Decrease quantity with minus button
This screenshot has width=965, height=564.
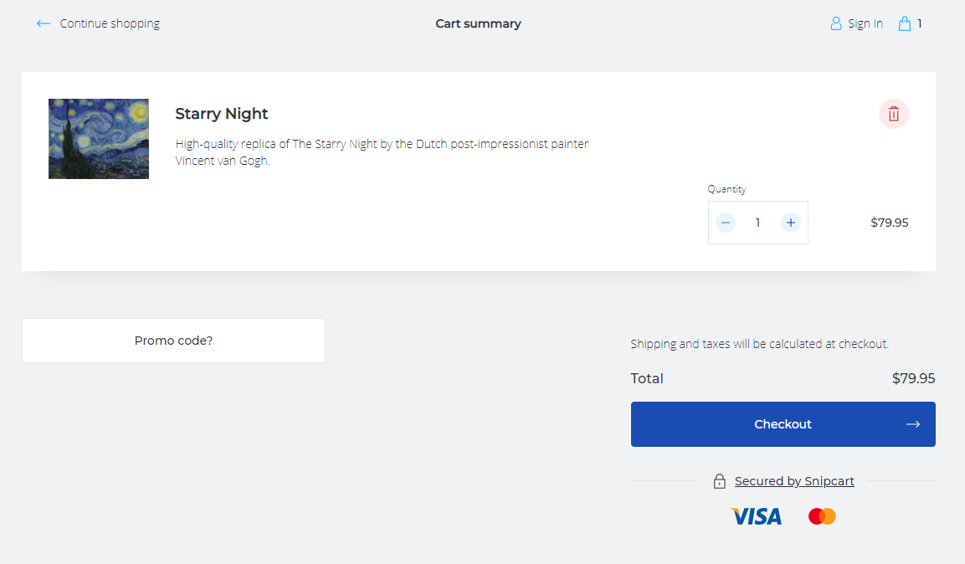726,223
